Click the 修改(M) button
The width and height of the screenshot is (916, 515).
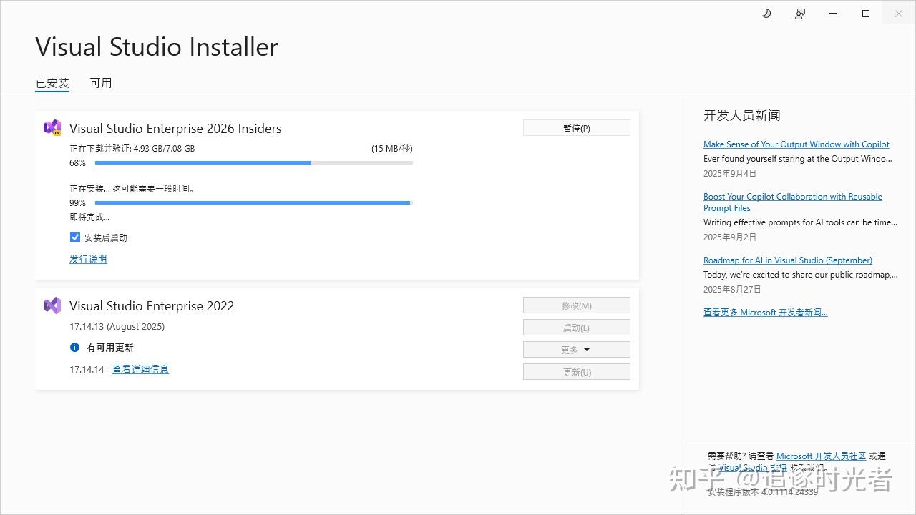576,305
